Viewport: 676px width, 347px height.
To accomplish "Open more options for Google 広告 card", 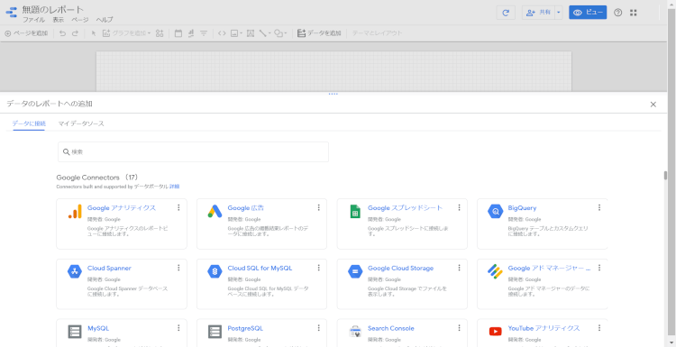I will tap(318, 208).
